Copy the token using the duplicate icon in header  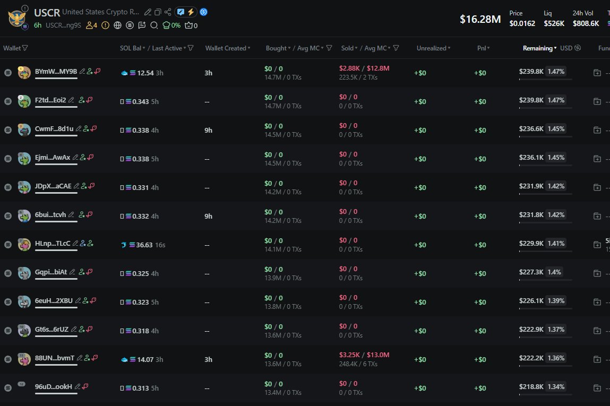[x=158, y=12]
